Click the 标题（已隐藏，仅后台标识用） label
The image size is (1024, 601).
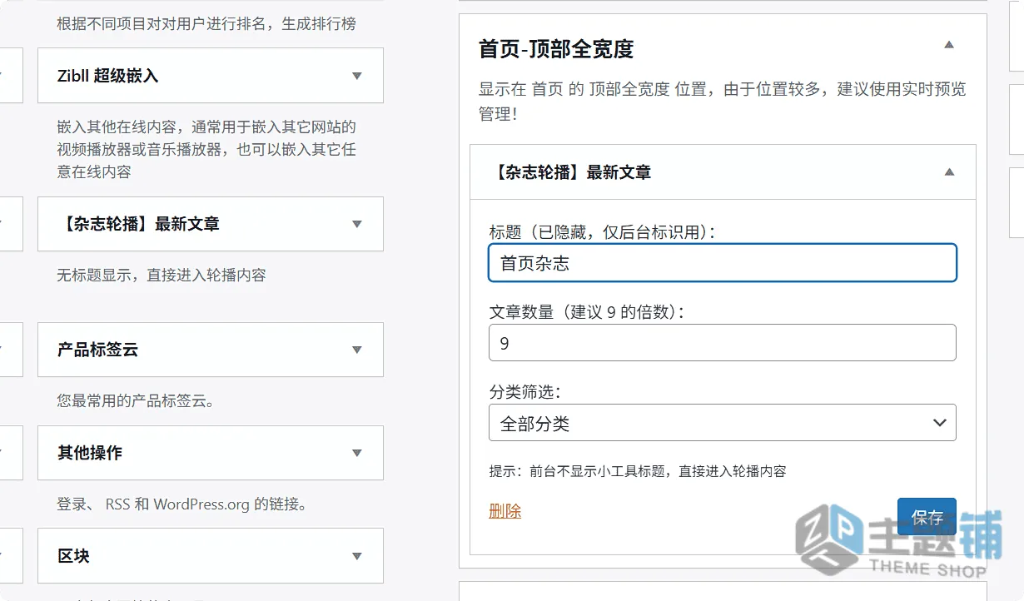pos(603,232)
